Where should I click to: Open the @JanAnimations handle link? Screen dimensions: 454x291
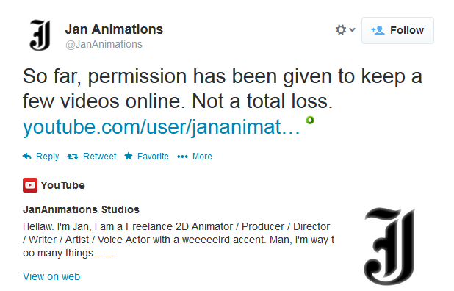[104, 44]
